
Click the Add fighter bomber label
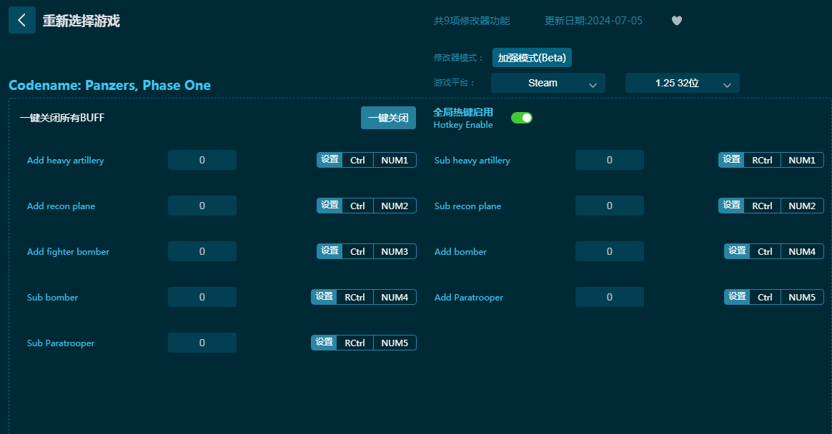pos(68,252)
